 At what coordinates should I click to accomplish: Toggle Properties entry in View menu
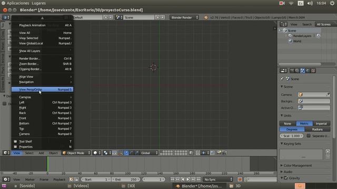(x=42, y=147)
